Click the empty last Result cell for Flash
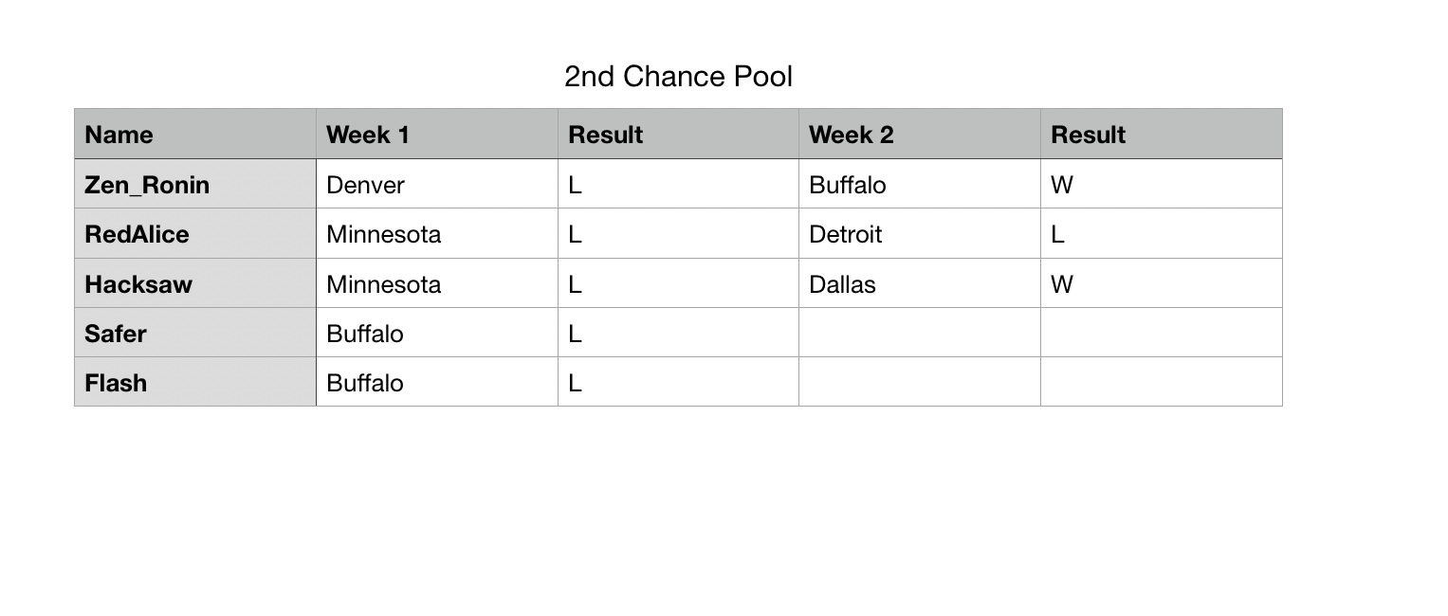This screenshot has height=616, width=1448. tap(1162, 382)
